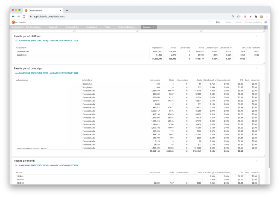The image size is (280, 197).
Task: Open the Video dashboard tab
Action: tap(107, 27)
